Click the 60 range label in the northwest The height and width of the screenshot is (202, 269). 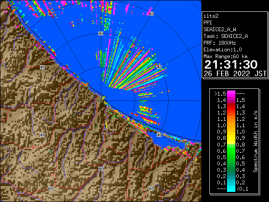50,13
